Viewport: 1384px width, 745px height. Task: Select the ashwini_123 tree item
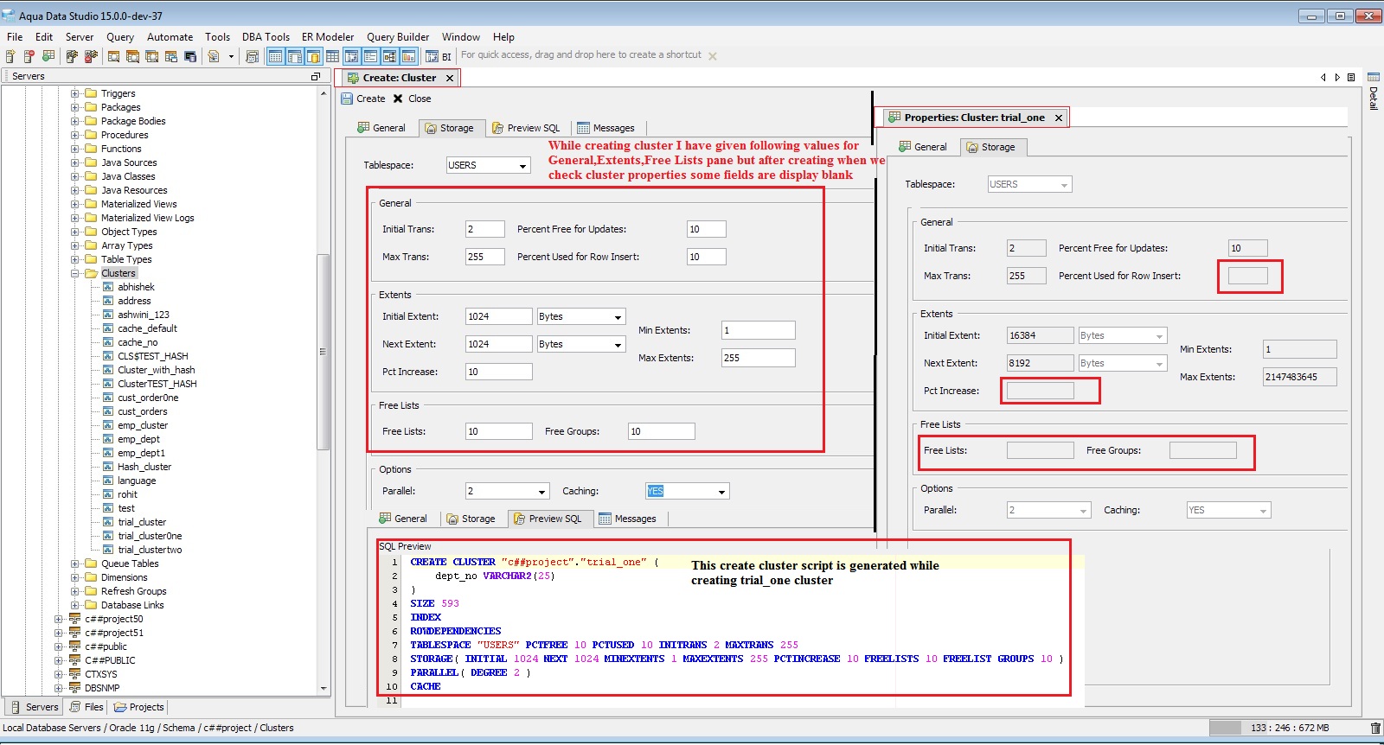tap(144, 315)
